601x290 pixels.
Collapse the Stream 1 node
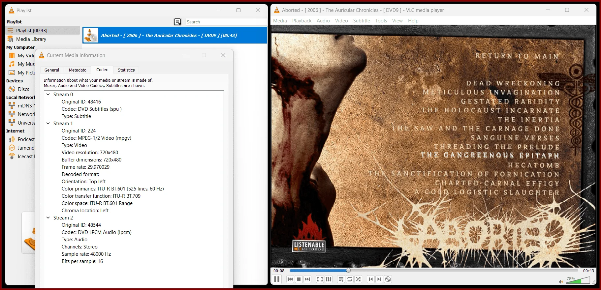pos(48,124)
